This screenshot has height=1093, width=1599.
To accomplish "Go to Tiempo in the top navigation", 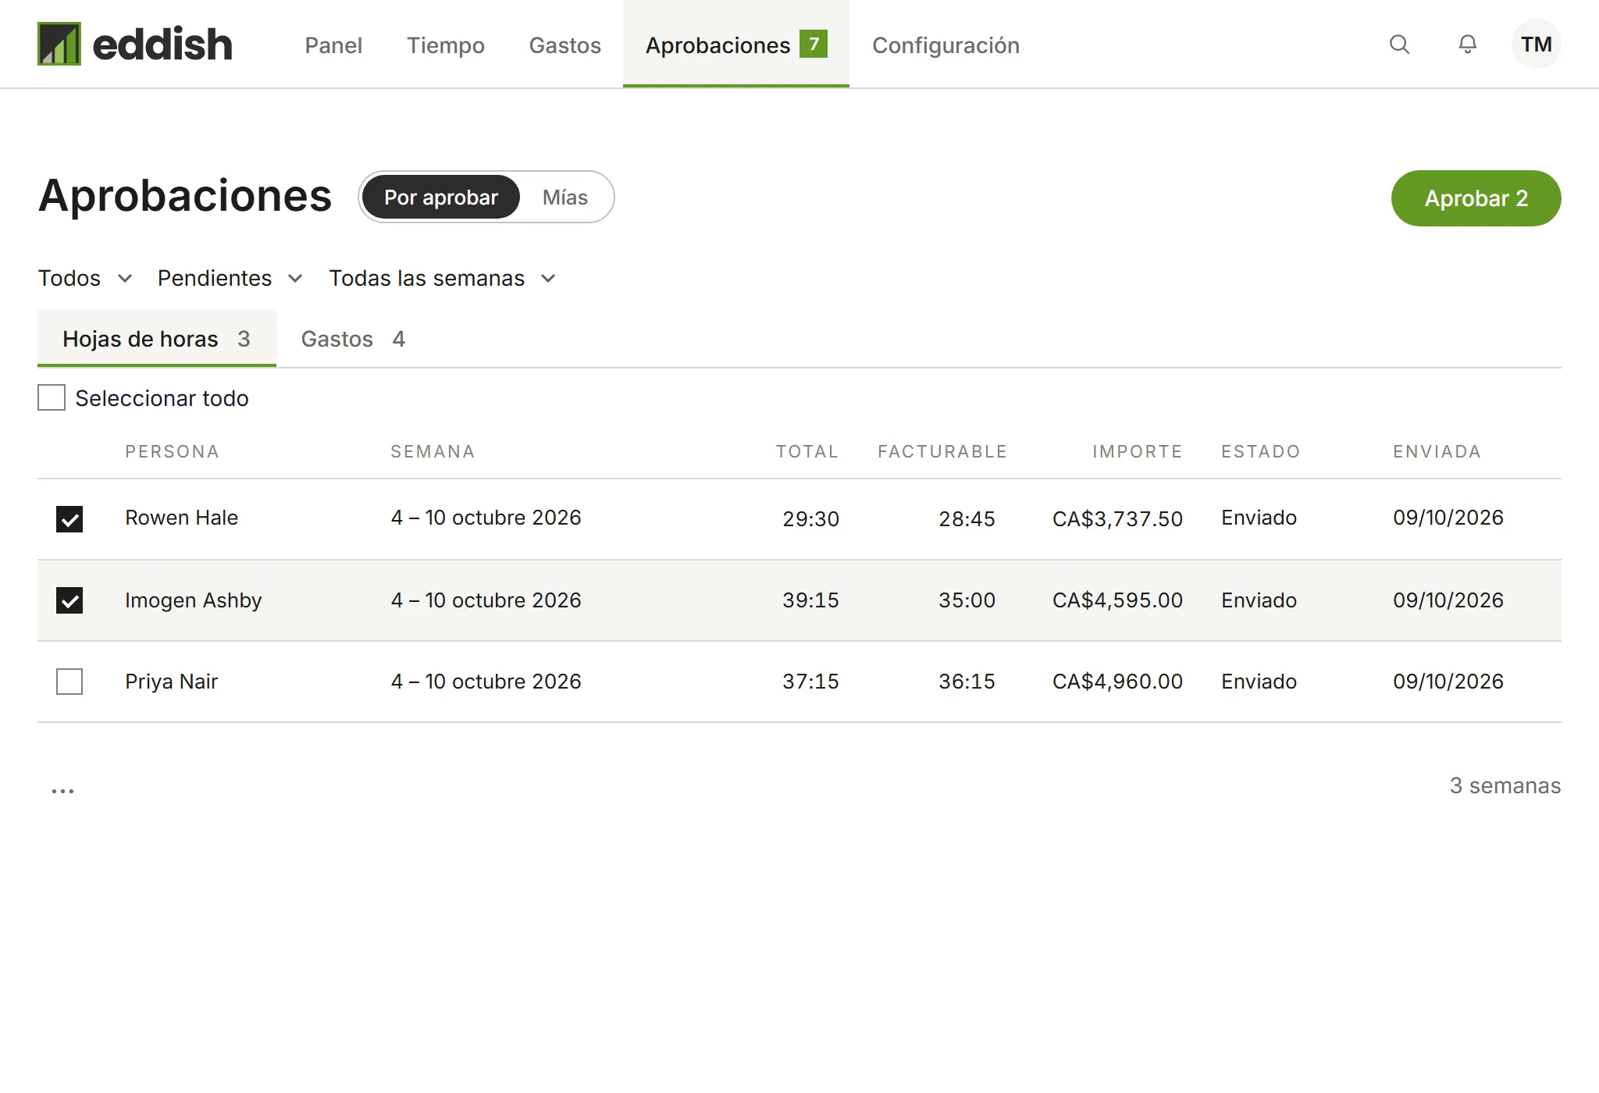I will (445, 45).
